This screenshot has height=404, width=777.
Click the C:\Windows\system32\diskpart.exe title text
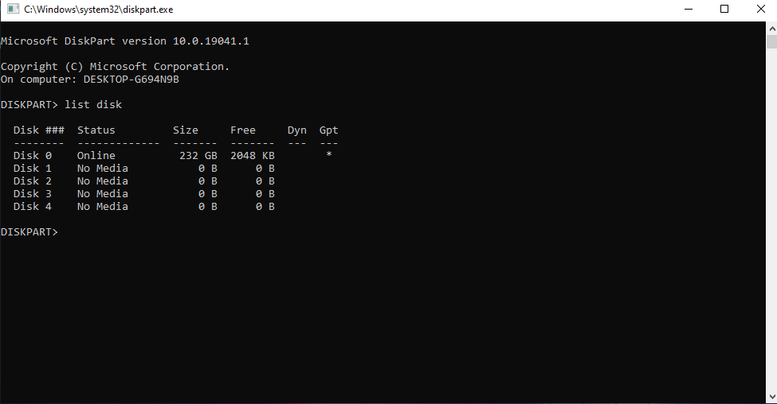pos(99,10)
